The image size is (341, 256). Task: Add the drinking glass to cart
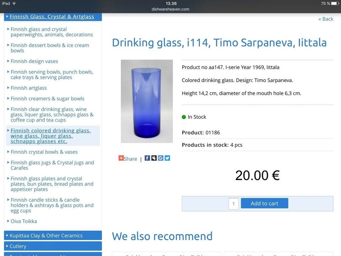pyautogui.click(x=264, y=203)
